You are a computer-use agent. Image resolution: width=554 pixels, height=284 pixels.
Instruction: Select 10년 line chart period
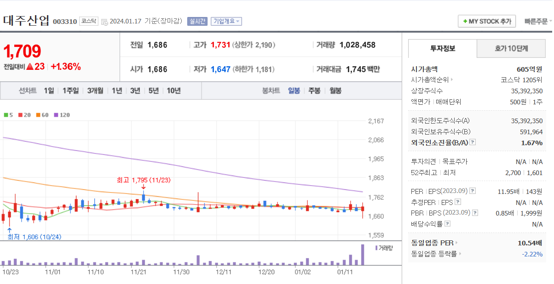173,91
